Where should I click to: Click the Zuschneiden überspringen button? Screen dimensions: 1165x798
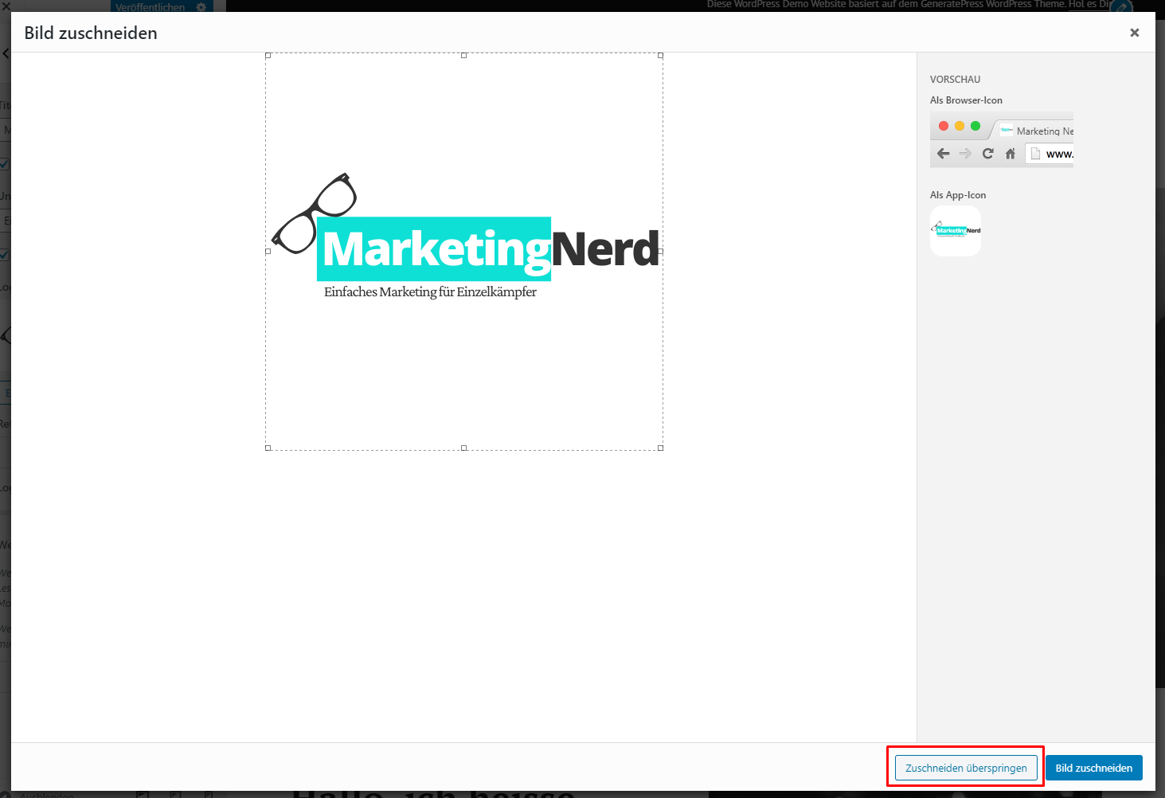point(966,768)
